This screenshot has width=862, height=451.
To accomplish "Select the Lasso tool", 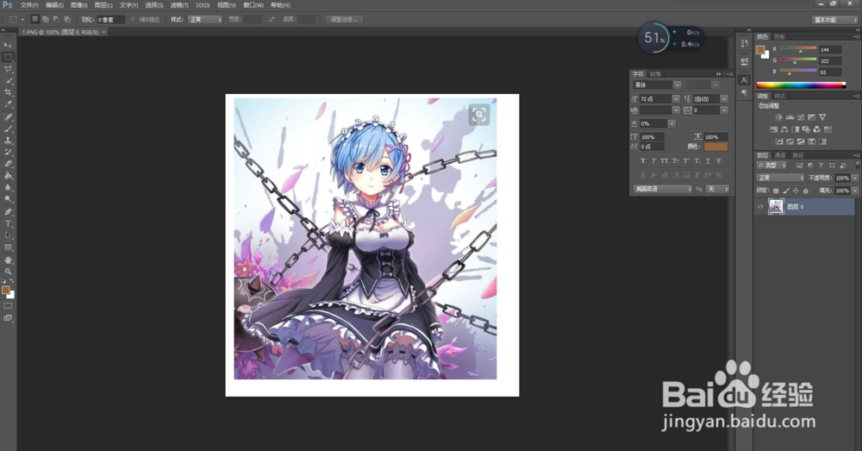I will (8, 69).
